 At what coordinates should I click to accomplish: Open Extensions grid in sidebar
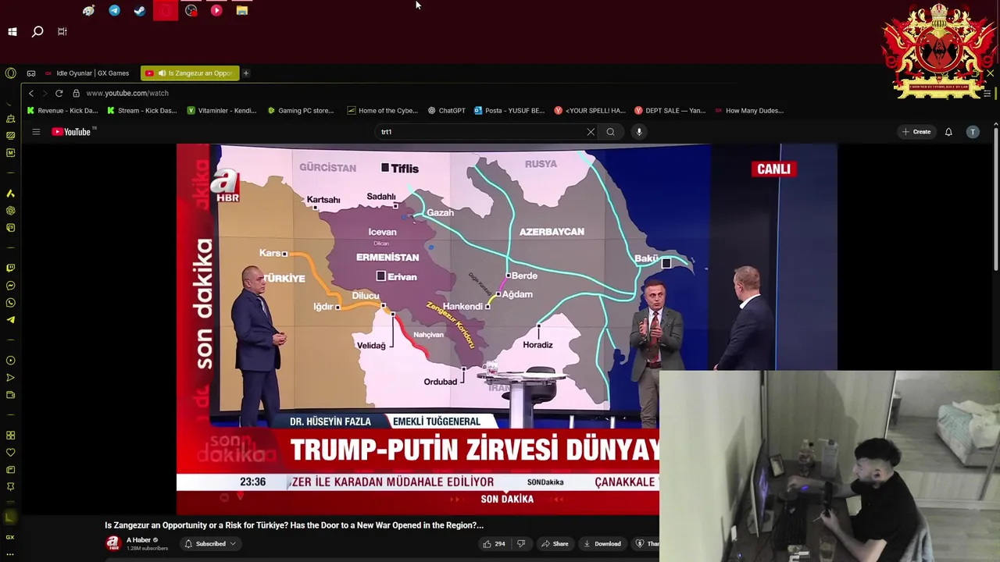(10, 436)
